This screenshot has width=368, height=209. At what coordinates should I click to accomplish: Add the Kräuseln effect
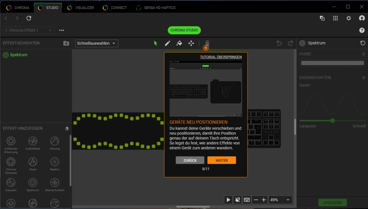tap(11, 185)
